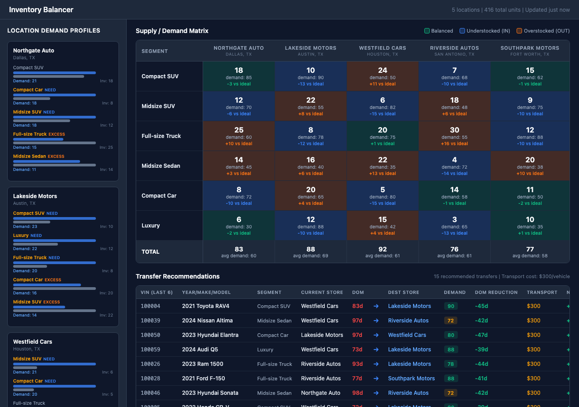Click the transfer arrow for 2023 Hyundai Elantra
579x407 pixels.
coord(376,335)
